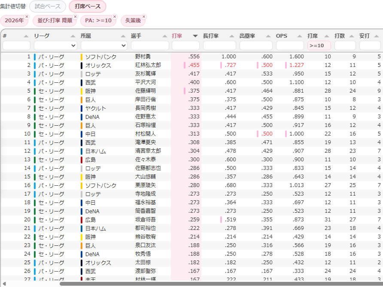Click 野村勇's batting average .556
This screenshot has height=287, width=383.
194,57
